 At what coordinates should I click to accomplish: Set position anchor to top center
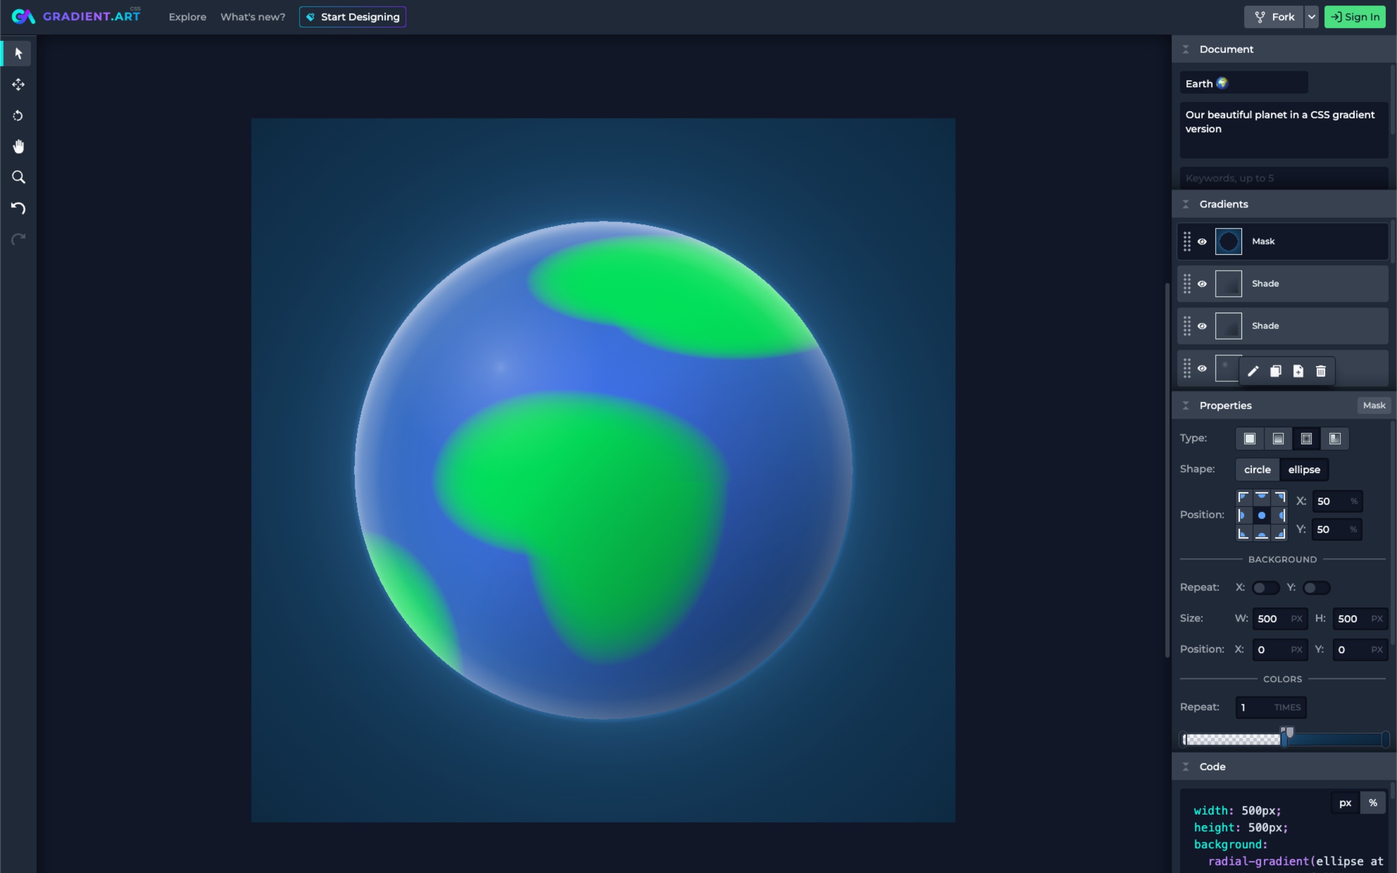[x=1262, y=497]
